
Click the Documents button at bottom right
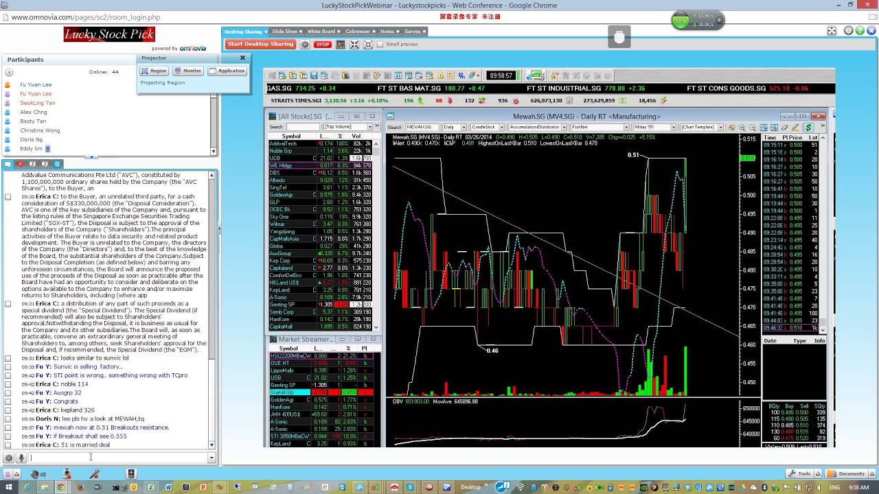pyautogui.click(x=846, y=473)
